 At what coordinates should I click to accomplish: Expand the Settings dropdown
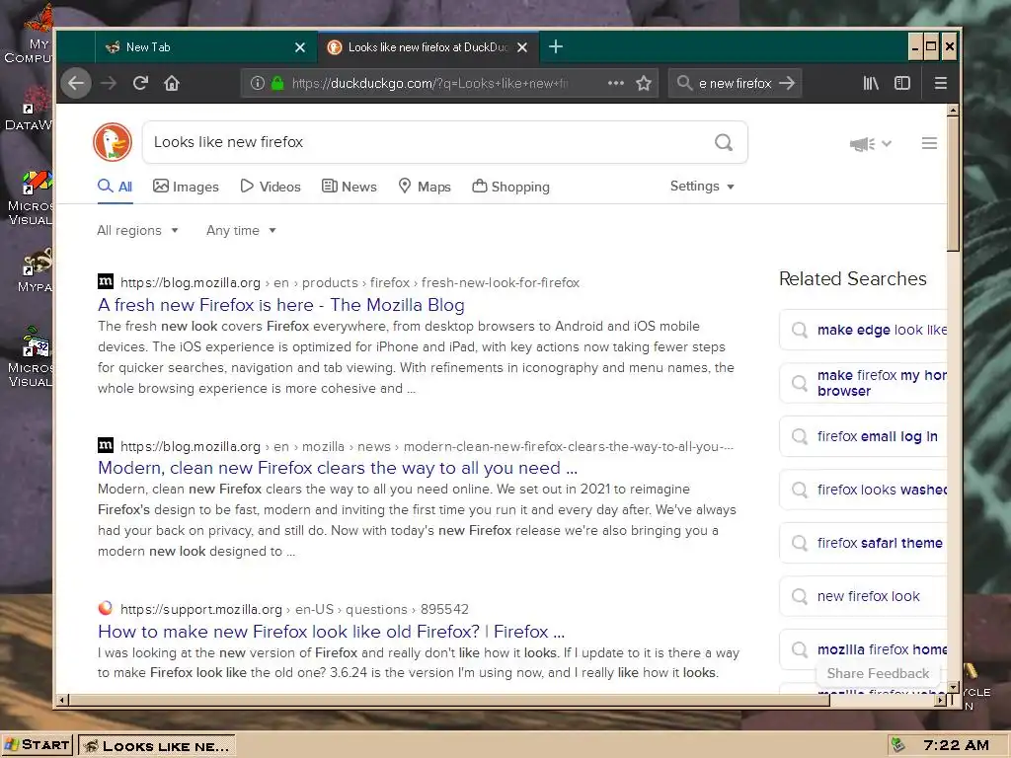tap(702, 187)
